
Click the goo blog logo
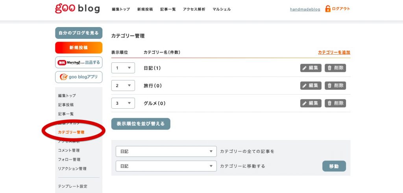[x=78, y=9]
